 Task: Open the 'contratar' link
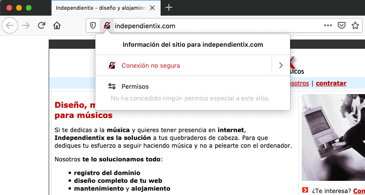click(x=331, y=83)
